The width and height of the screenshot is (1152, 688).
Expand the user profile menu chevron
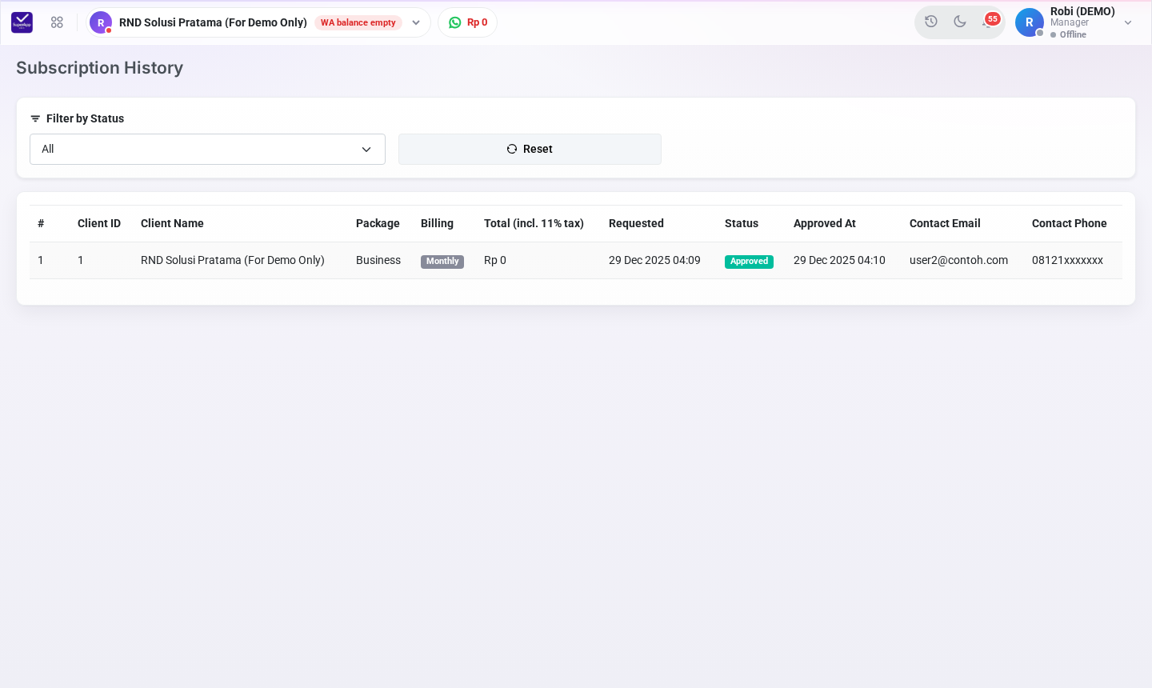1128,22
